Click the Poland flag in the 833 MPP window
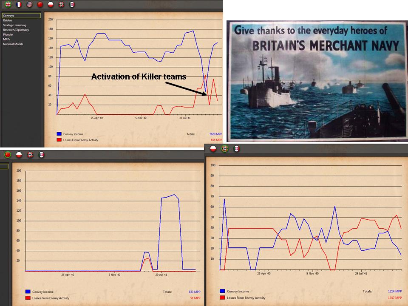The width and height of the screenshot is (408, 306). pyautogui.click(x=19, y=155)
